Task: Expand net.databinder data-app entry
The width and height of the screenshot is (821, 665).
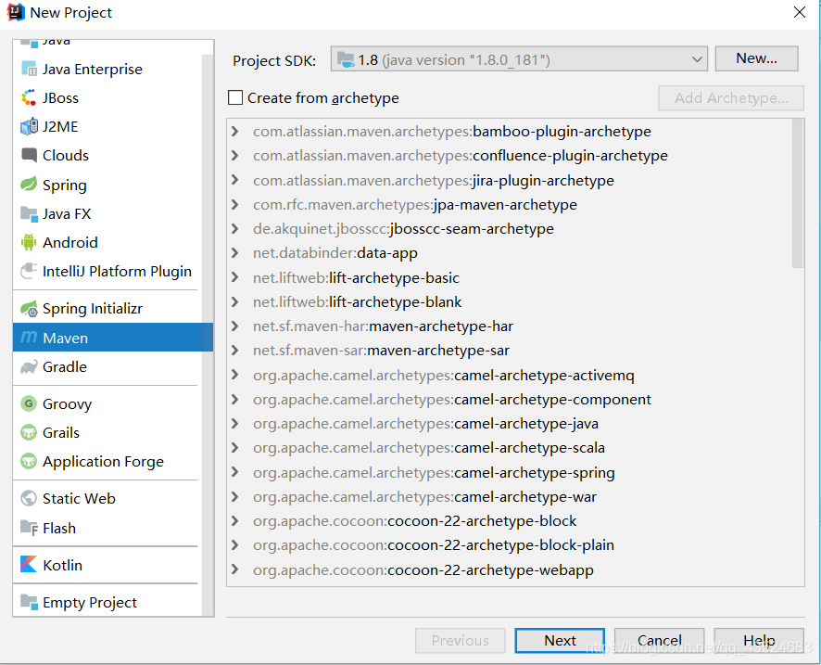Action: [235, 252]
